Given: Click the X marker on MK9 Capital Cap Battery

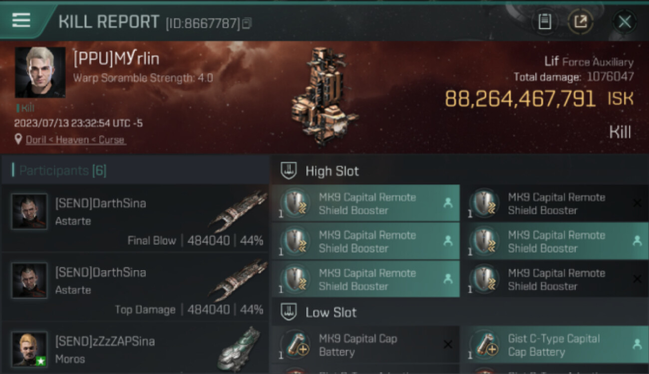Looking at the screenshot, I should coord(448,345).
